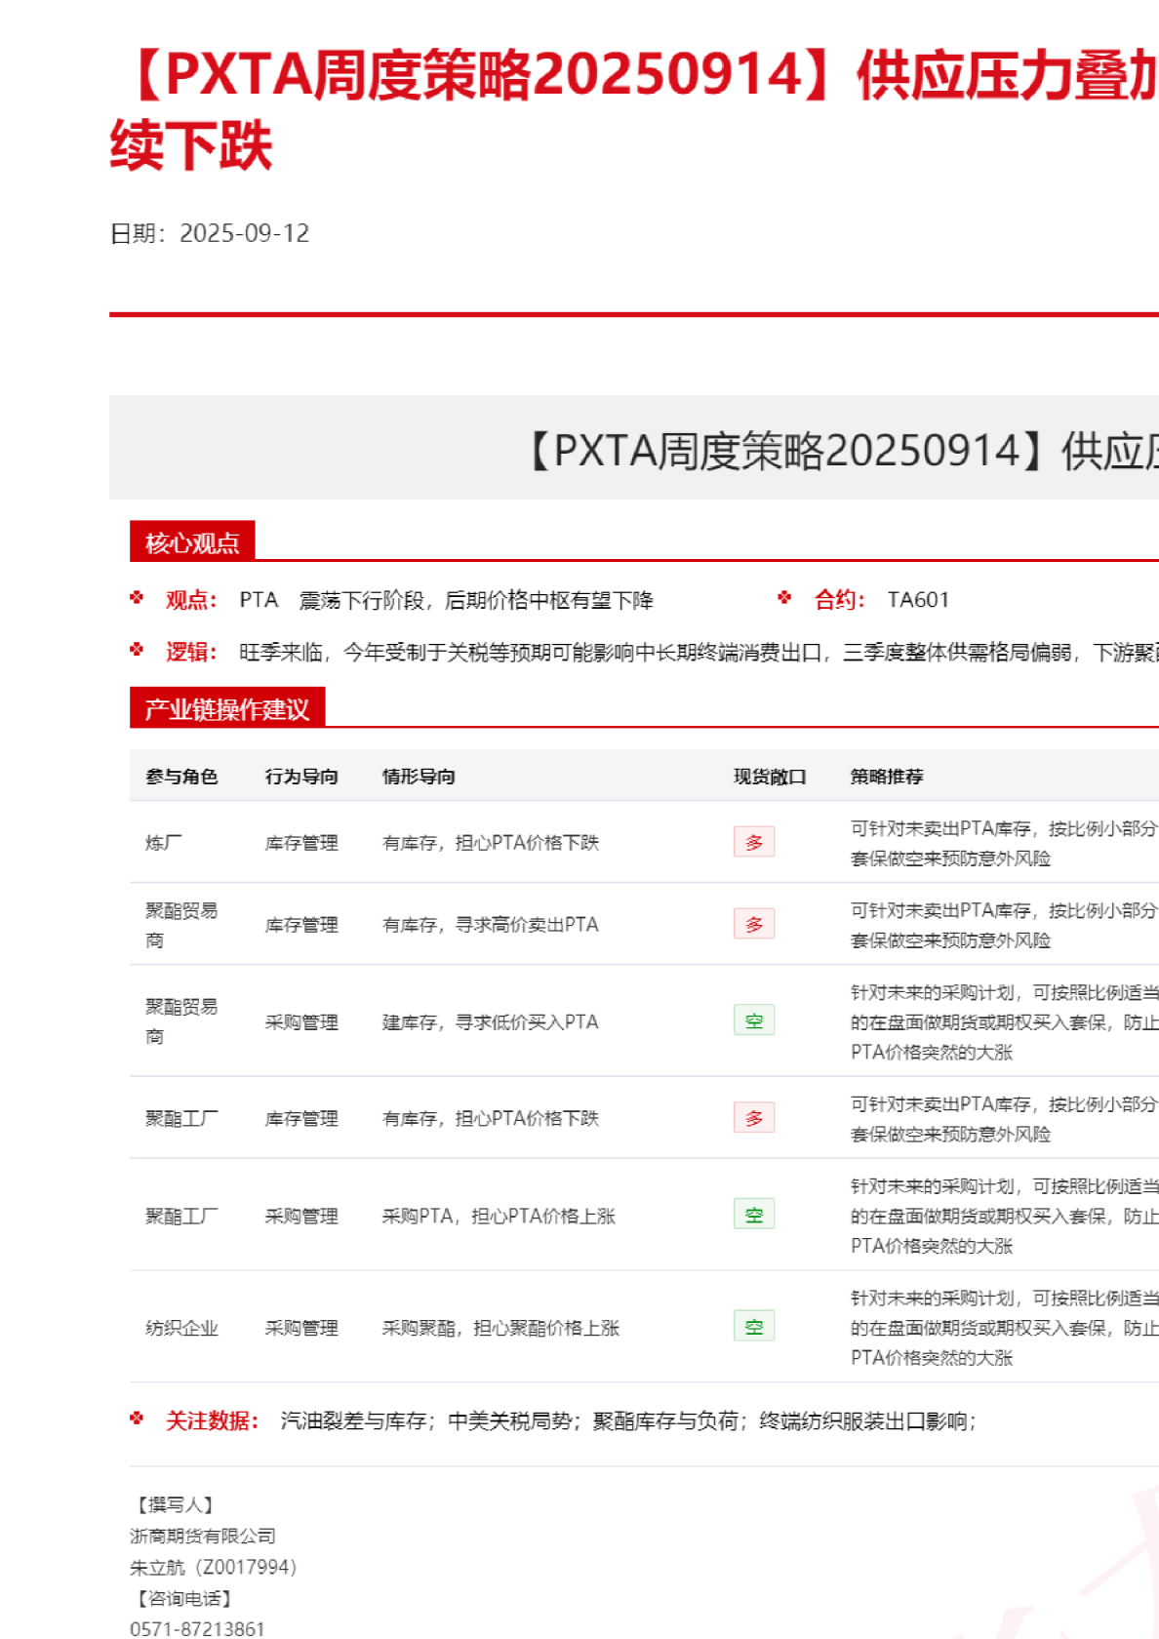Click the red 多 badge in 炼厂 row
The image size is (1159, 1639).
pyautogui.click(x=753, y=842)
